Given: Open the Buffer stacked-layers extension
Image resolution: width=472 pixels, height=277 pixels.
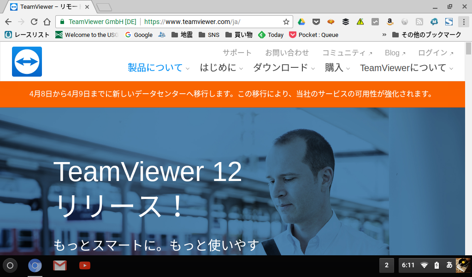Looking at the screenshot, I should (346, 22).
